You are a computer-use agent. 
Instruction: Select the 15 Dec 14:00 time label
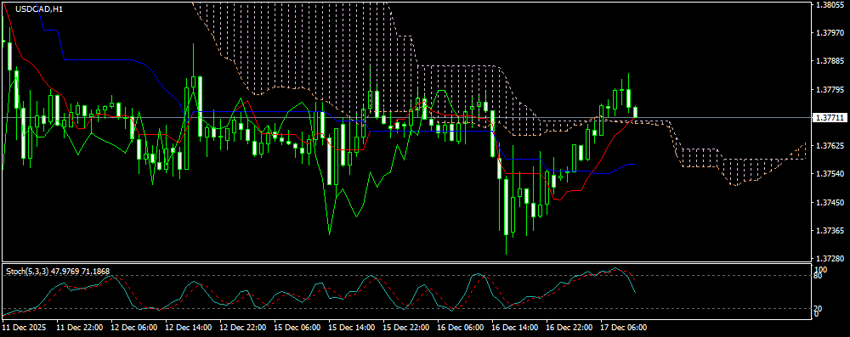click(x=352, y=328)
